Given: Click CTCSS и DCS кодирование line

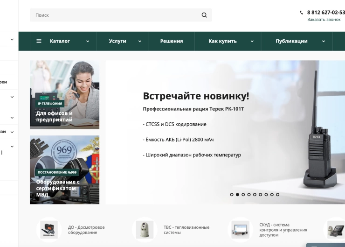Looking at the screenshot, I should point(175,124).
